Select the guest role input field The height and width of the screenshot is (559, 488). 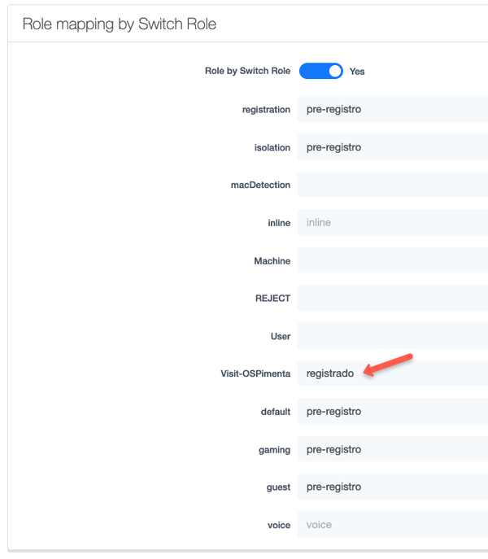(x=392, y=487)
